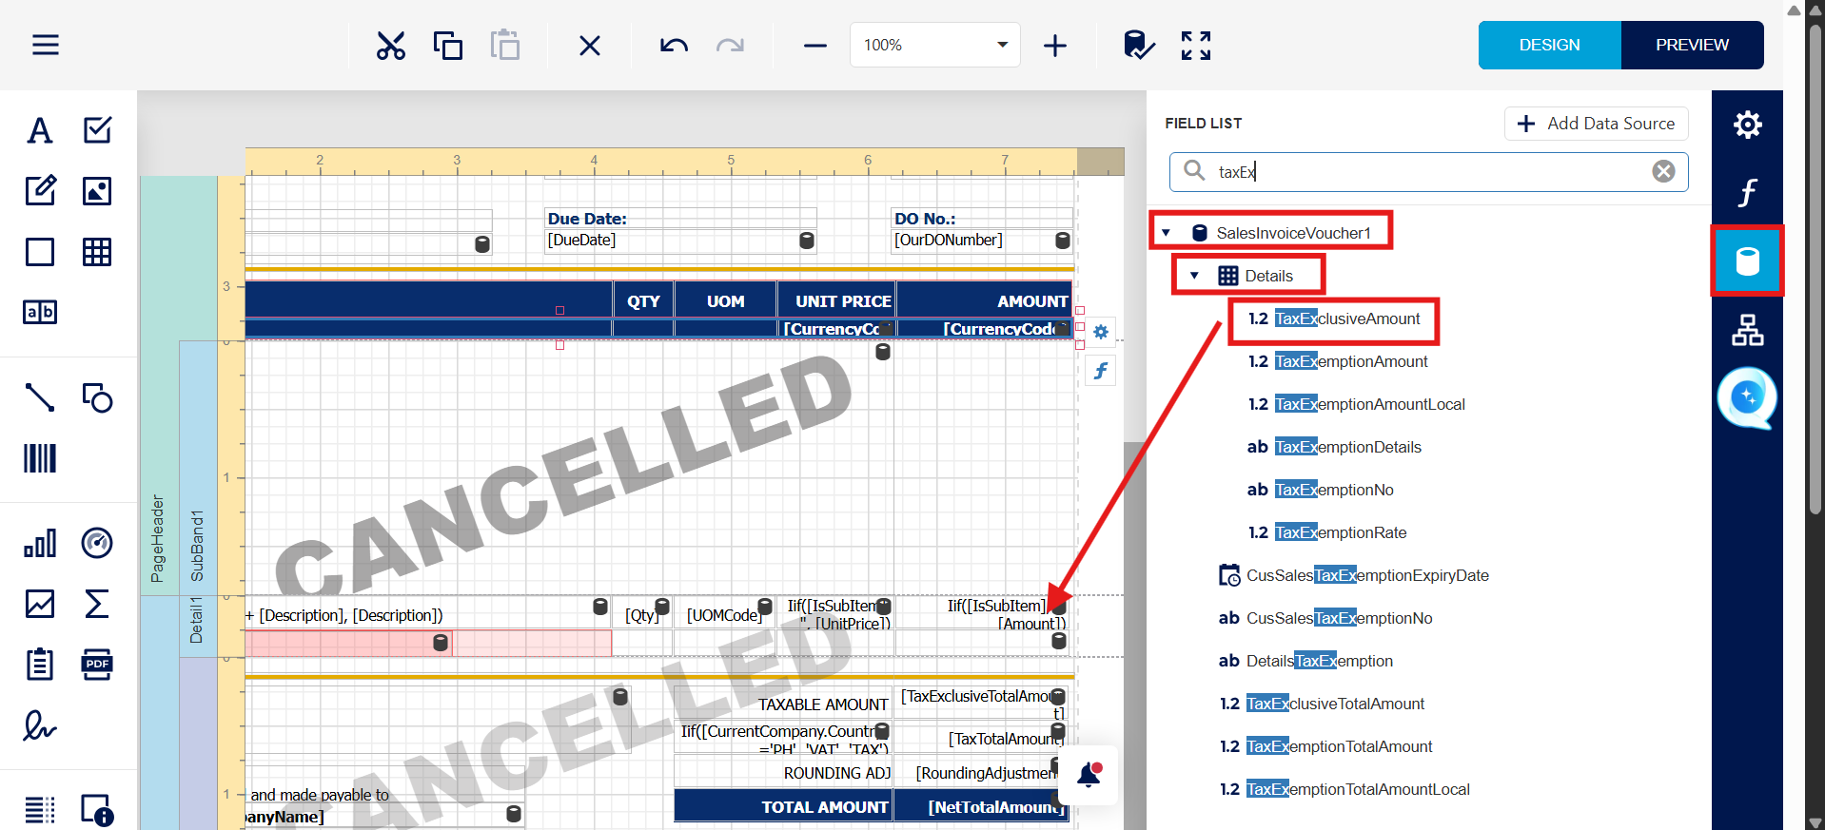Open the zoom level dropdown

click(x=1002, y=45)
